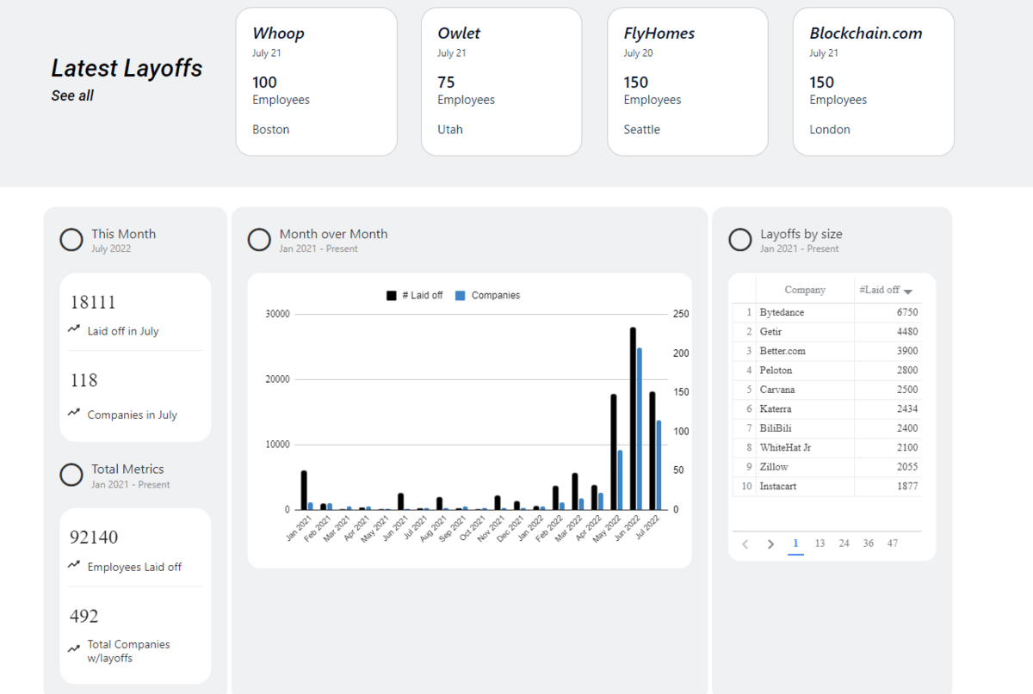Click trend arrow icon for Laid off in July
This screenshot has height=694, width=1033.
pyautogui.click(x=74, y=329)
